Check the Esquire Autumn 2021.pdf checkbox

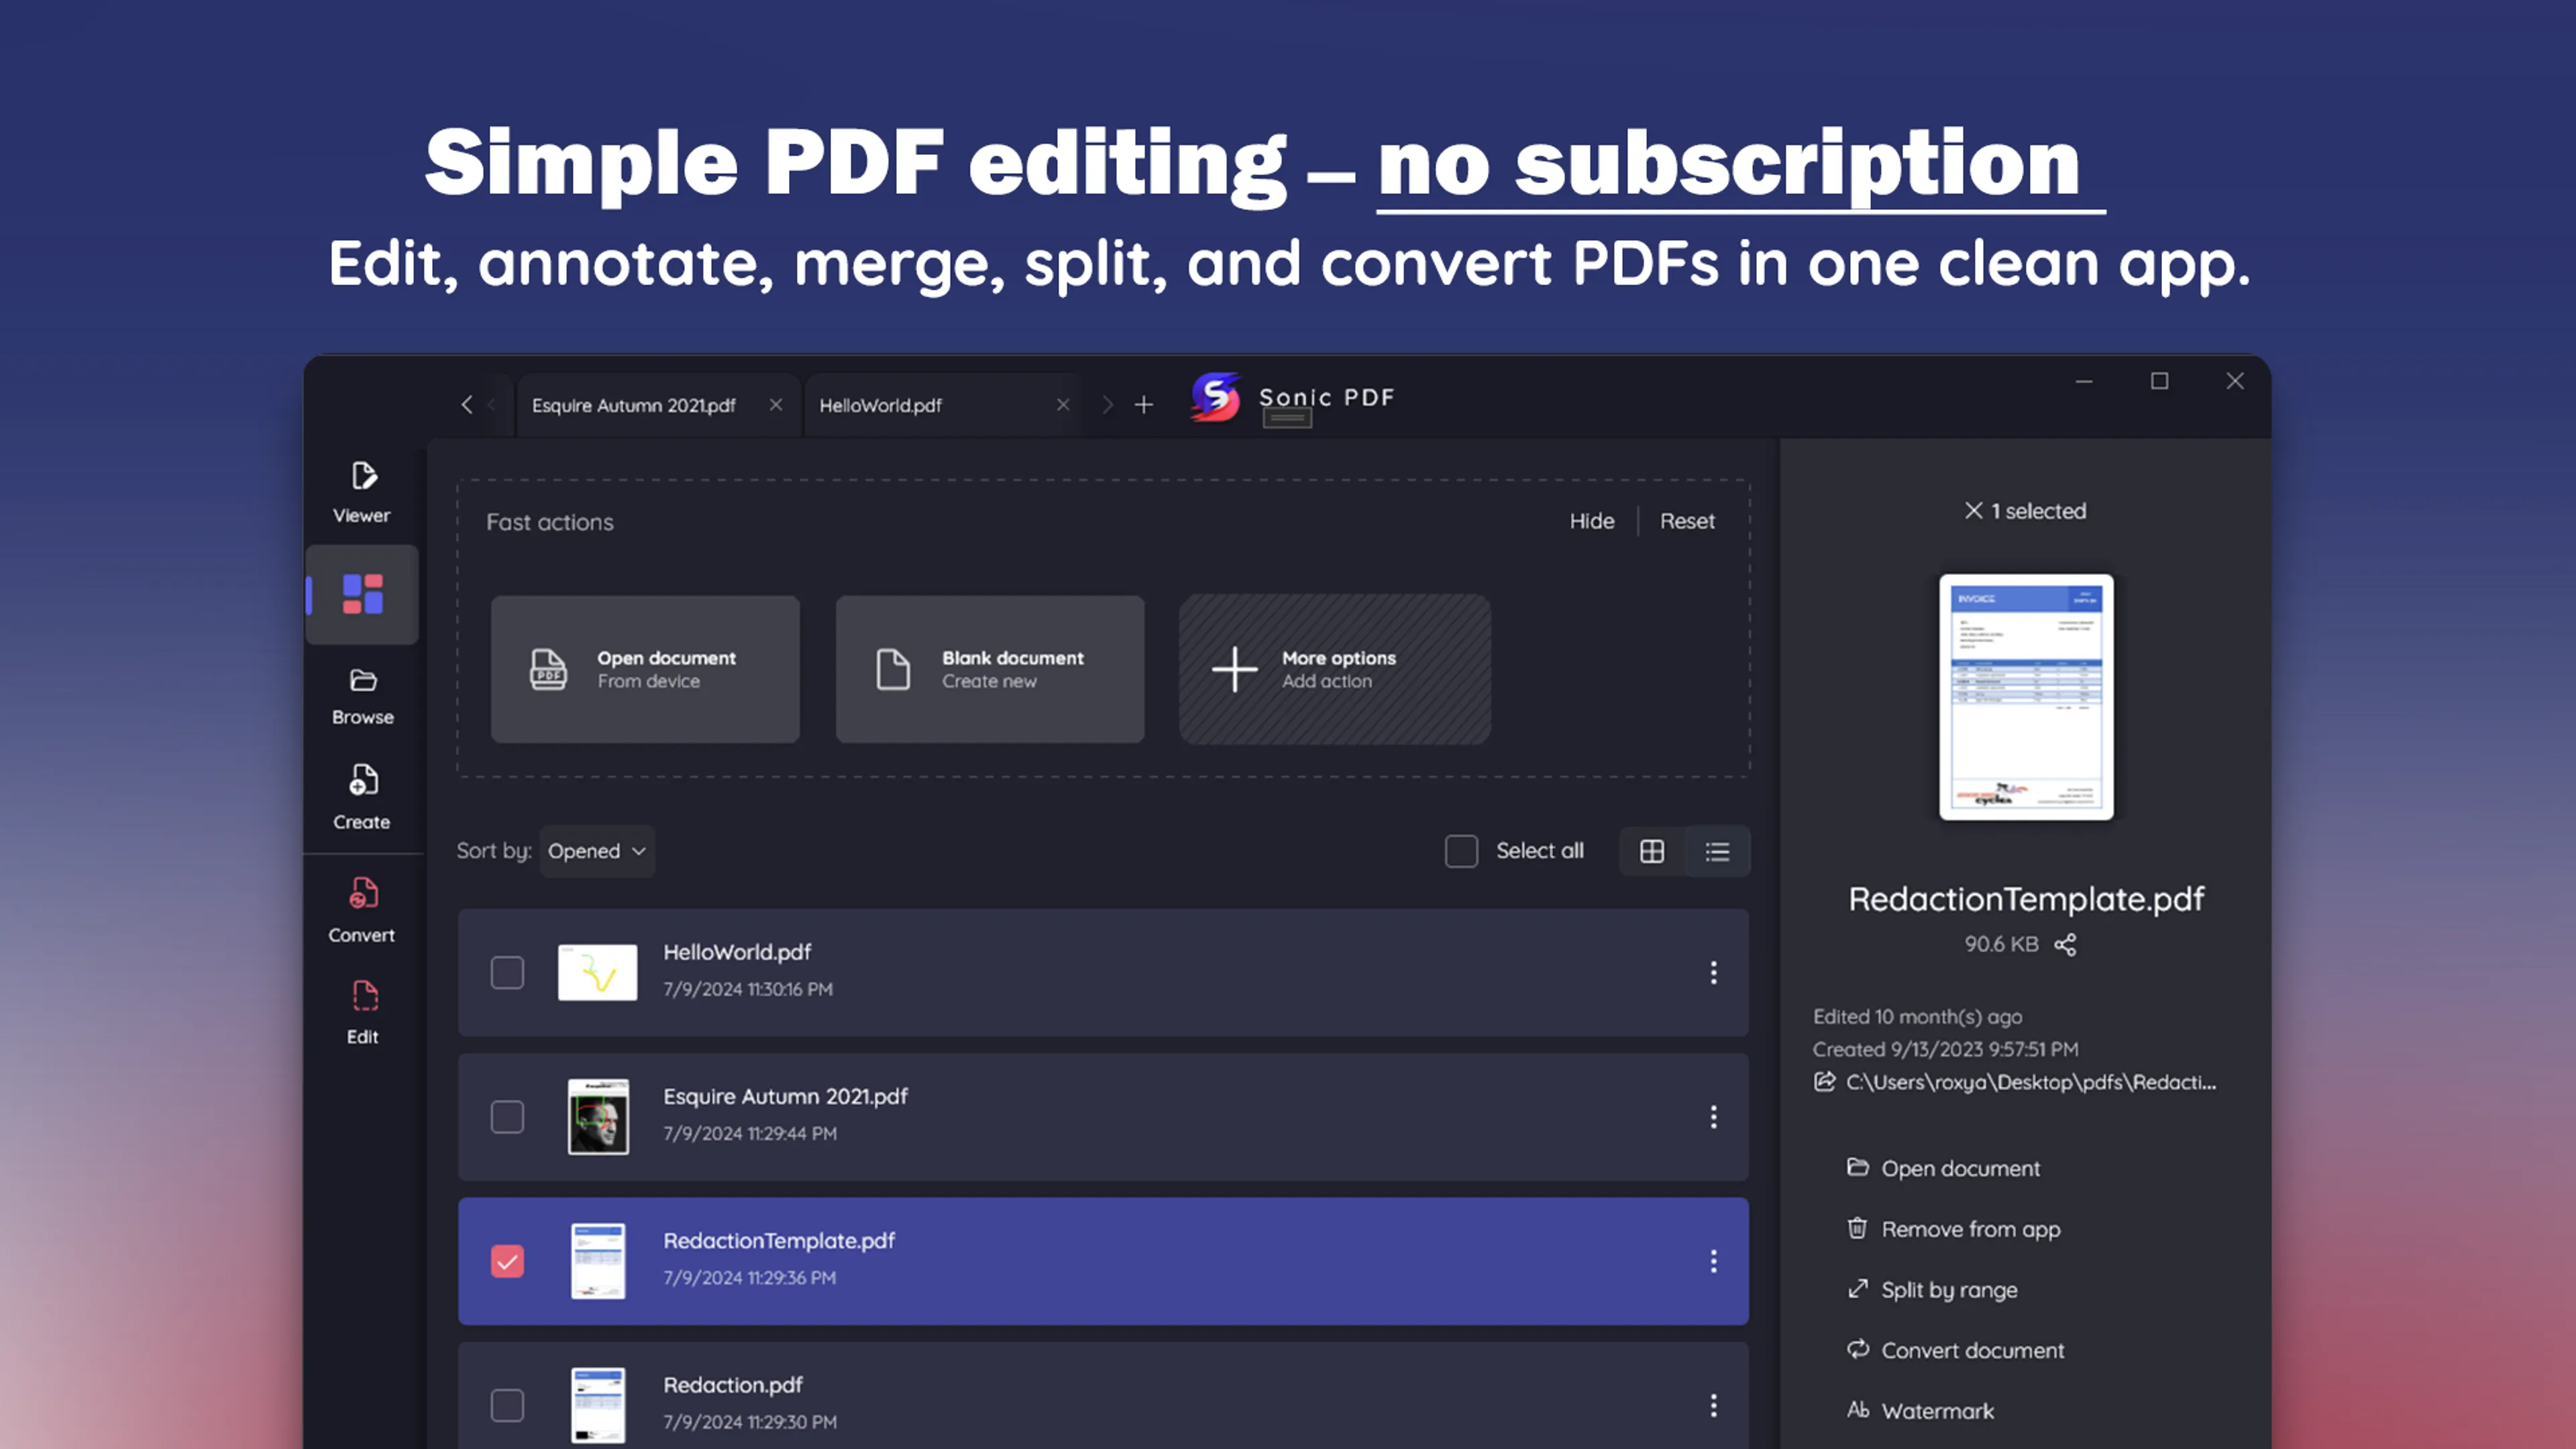(x=507, y=1117)
